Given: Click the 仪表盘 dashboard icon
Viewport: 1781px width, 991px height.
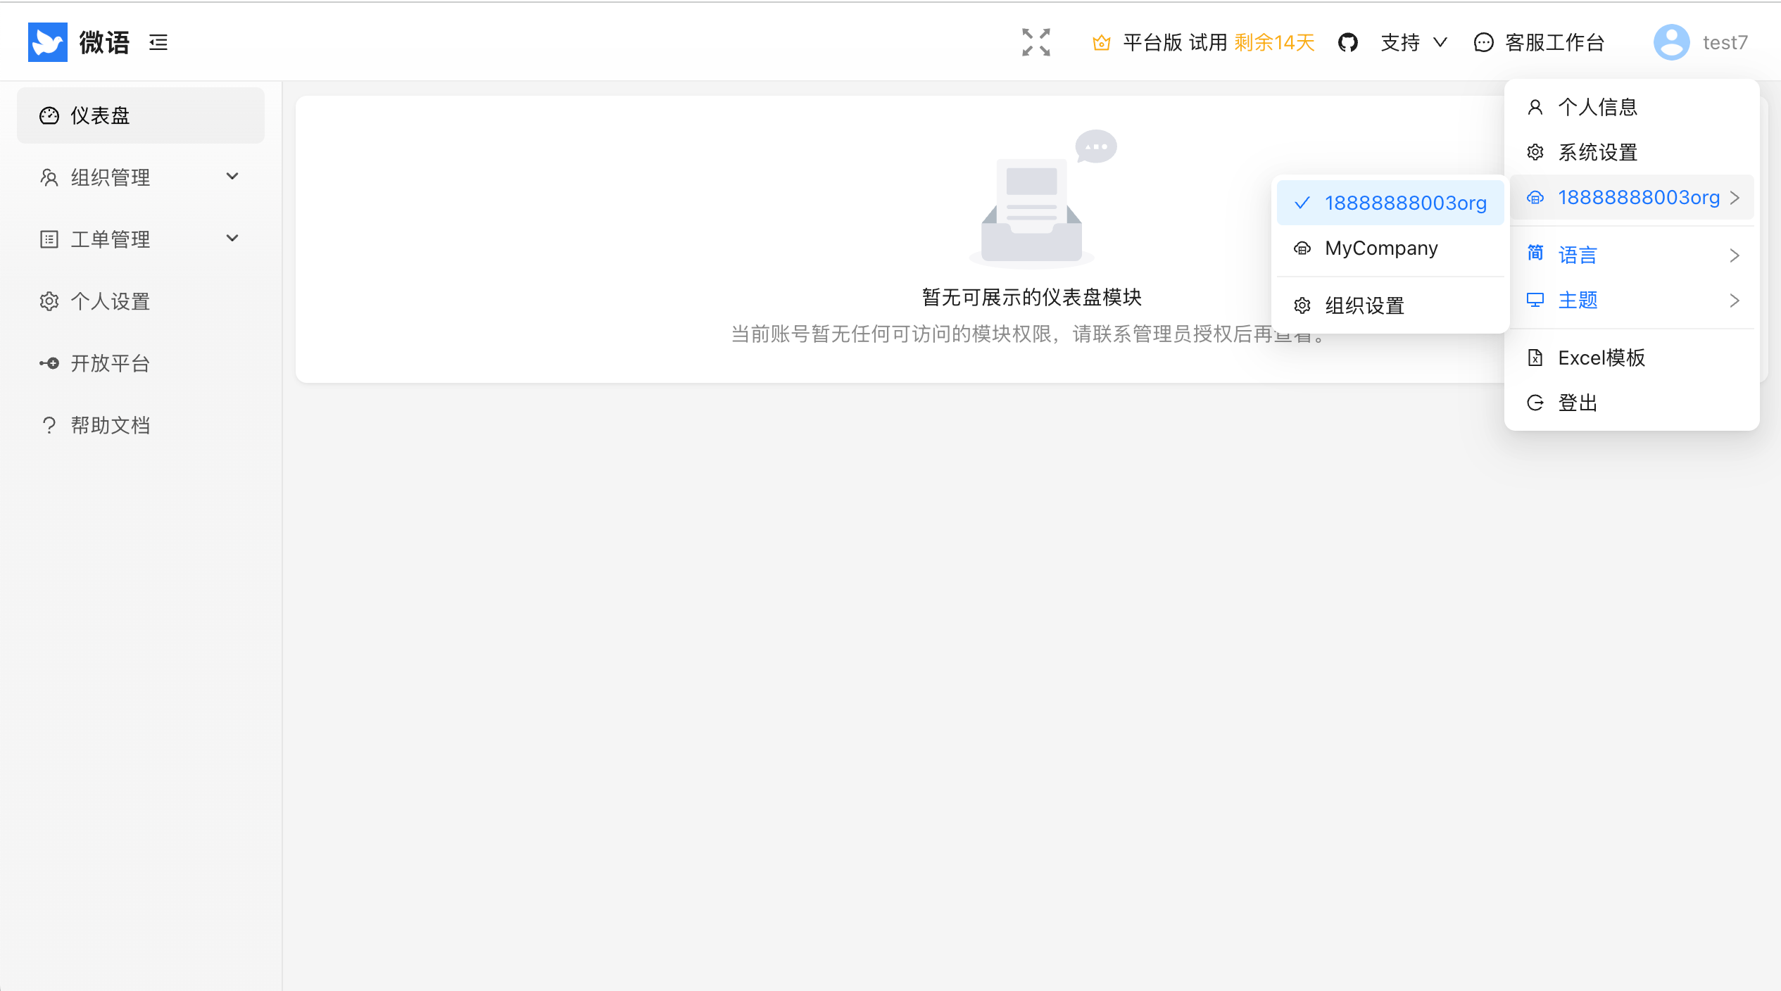Looking at the screenshot, I should coord(49,115).
